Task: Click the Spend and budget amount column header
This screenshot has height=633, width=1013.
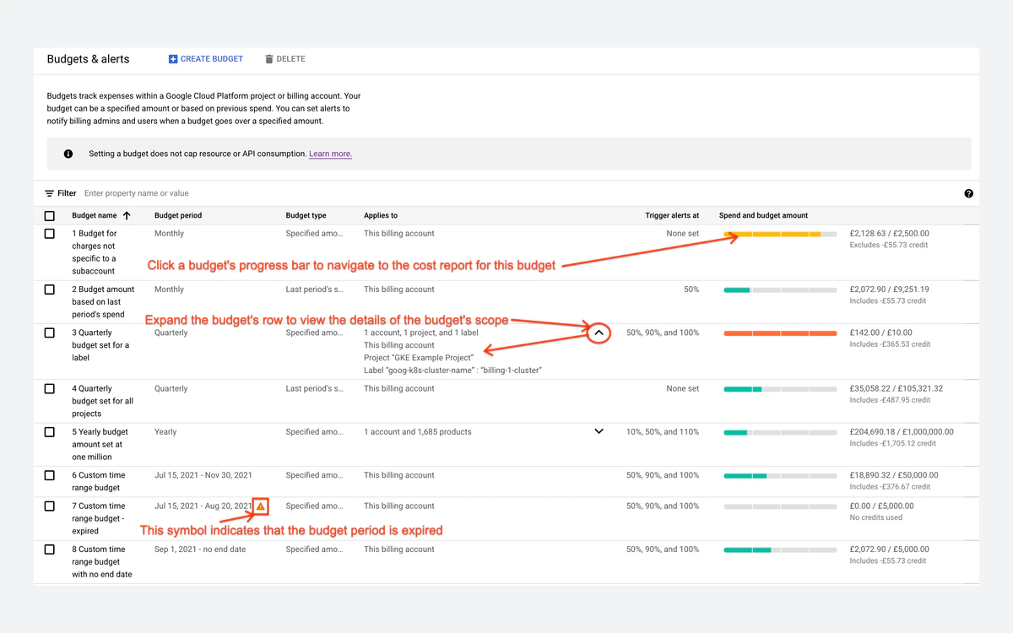Action: [x=763, y=215]
